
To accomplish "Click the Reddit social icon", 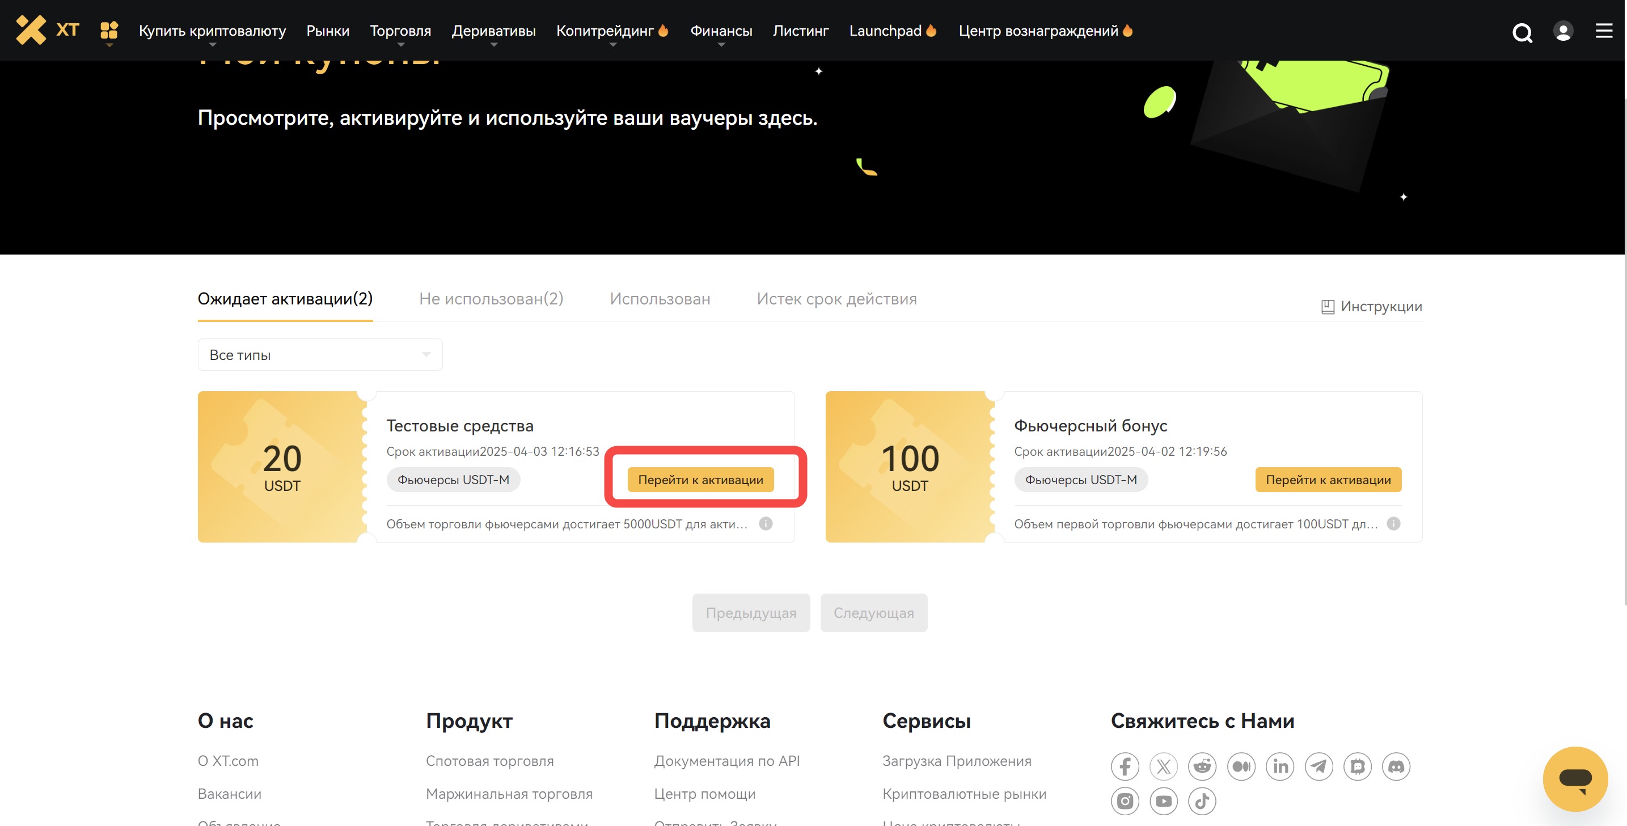I will click(x=1202, y=766).
